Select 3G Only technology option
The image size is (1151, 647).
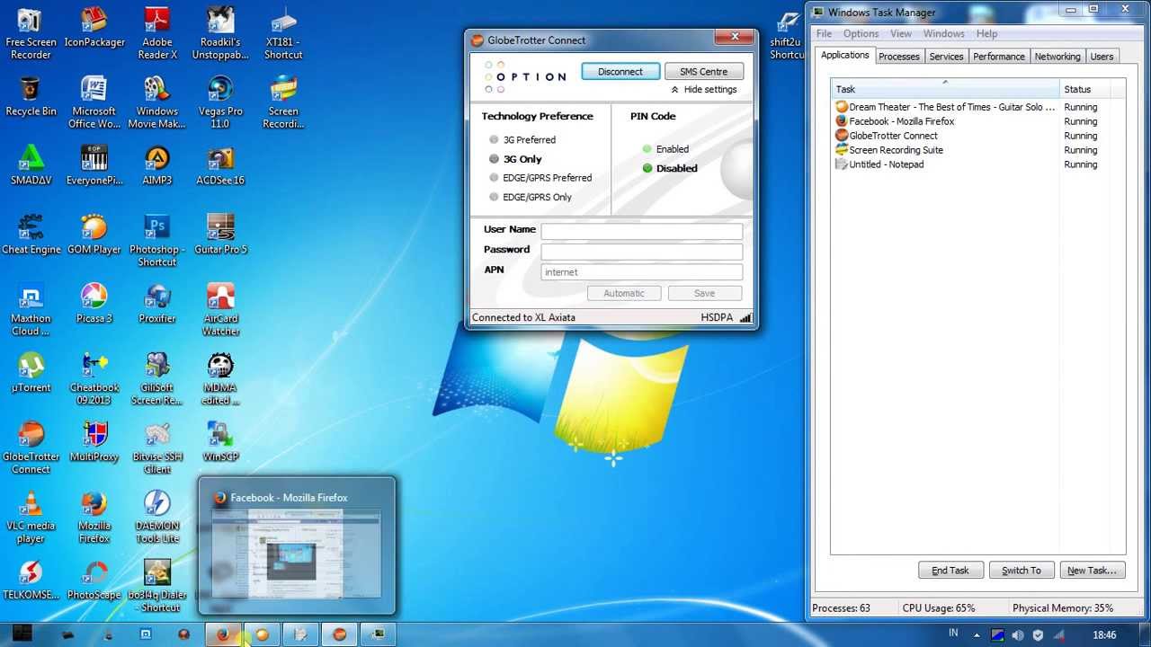pyautogui.click(x=515, y=159)
